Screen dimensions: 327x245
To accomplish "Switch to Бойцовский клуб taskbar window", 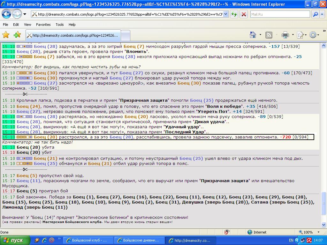I will 88,241.
